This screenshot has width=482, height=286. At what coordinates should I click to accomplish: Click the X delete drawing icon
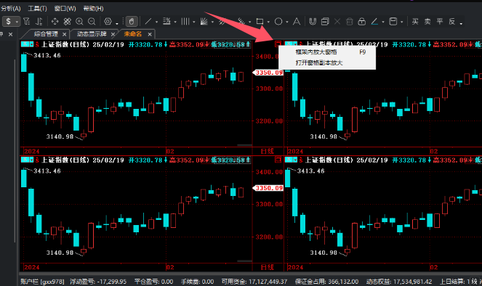point(337,22)
